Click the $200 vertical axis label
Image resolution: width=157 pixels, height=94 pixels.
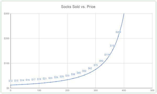(7, 38)
